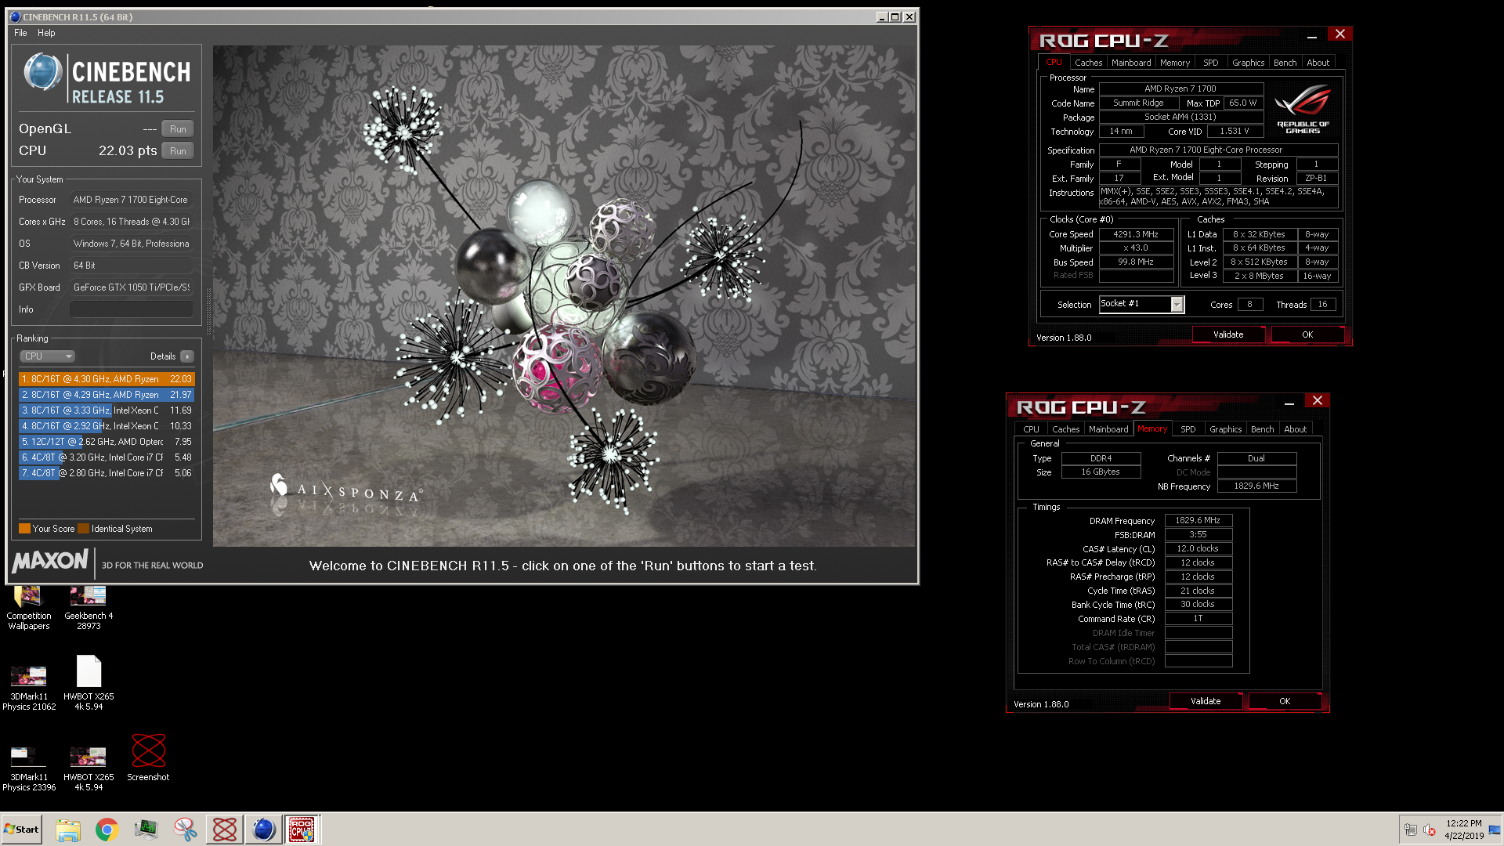Launch Google Chrome from taskbar
The height and width of the screenshot is (846, 1504).
(x=107, y=830)
